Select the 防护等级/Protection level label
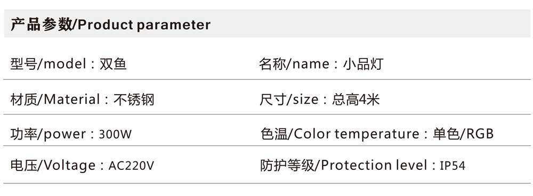The image size is (533, 196). pyautogui.click(x=344, y=166)
